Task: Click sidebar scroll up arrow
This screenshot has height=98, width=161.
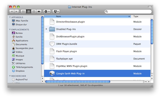Action: pyautogui.click(x=42, y=79)
